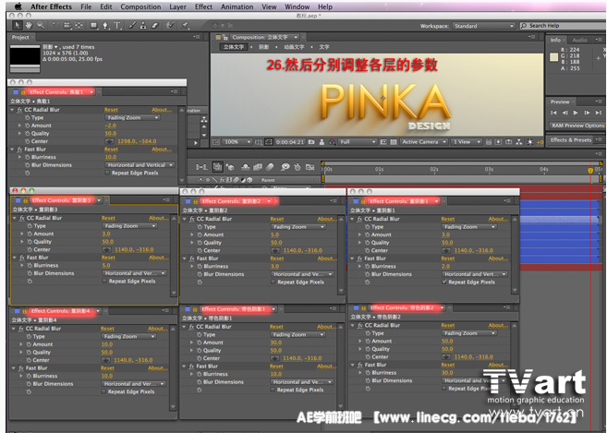Select the Zoom magnifier tool
607x433 pixels.
point(41,25)
